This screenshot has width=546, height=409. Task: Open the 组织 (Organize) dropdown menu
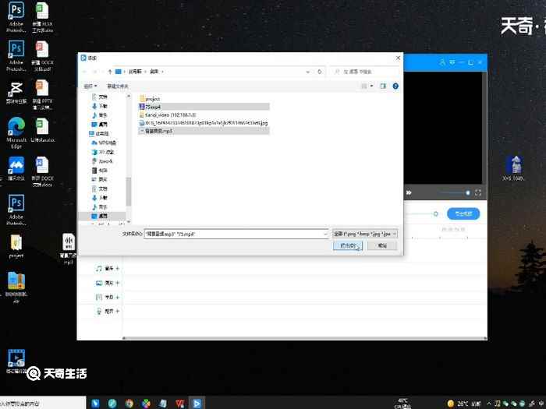tap(89, 86)
